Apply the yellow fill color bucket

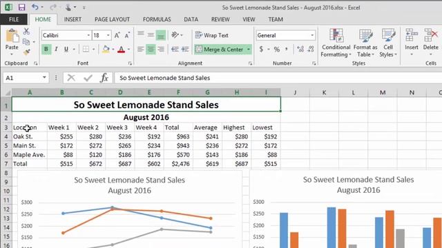coord(106,49)
